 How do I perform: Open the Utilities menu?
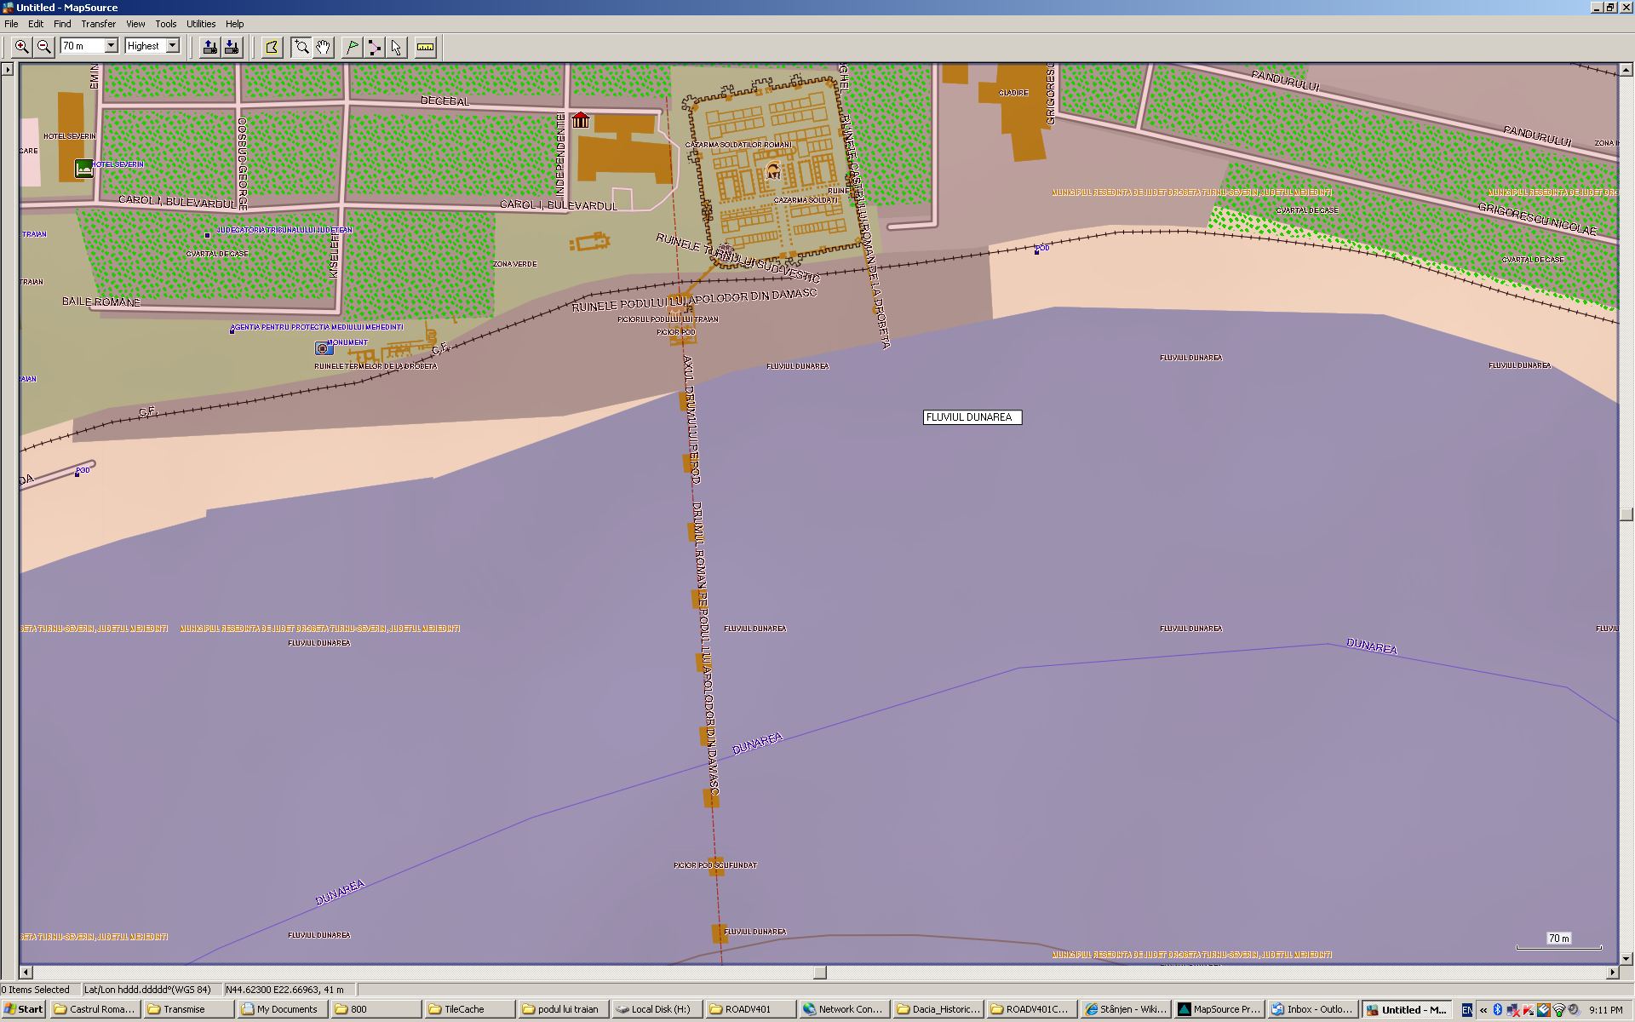click(201, 24)
